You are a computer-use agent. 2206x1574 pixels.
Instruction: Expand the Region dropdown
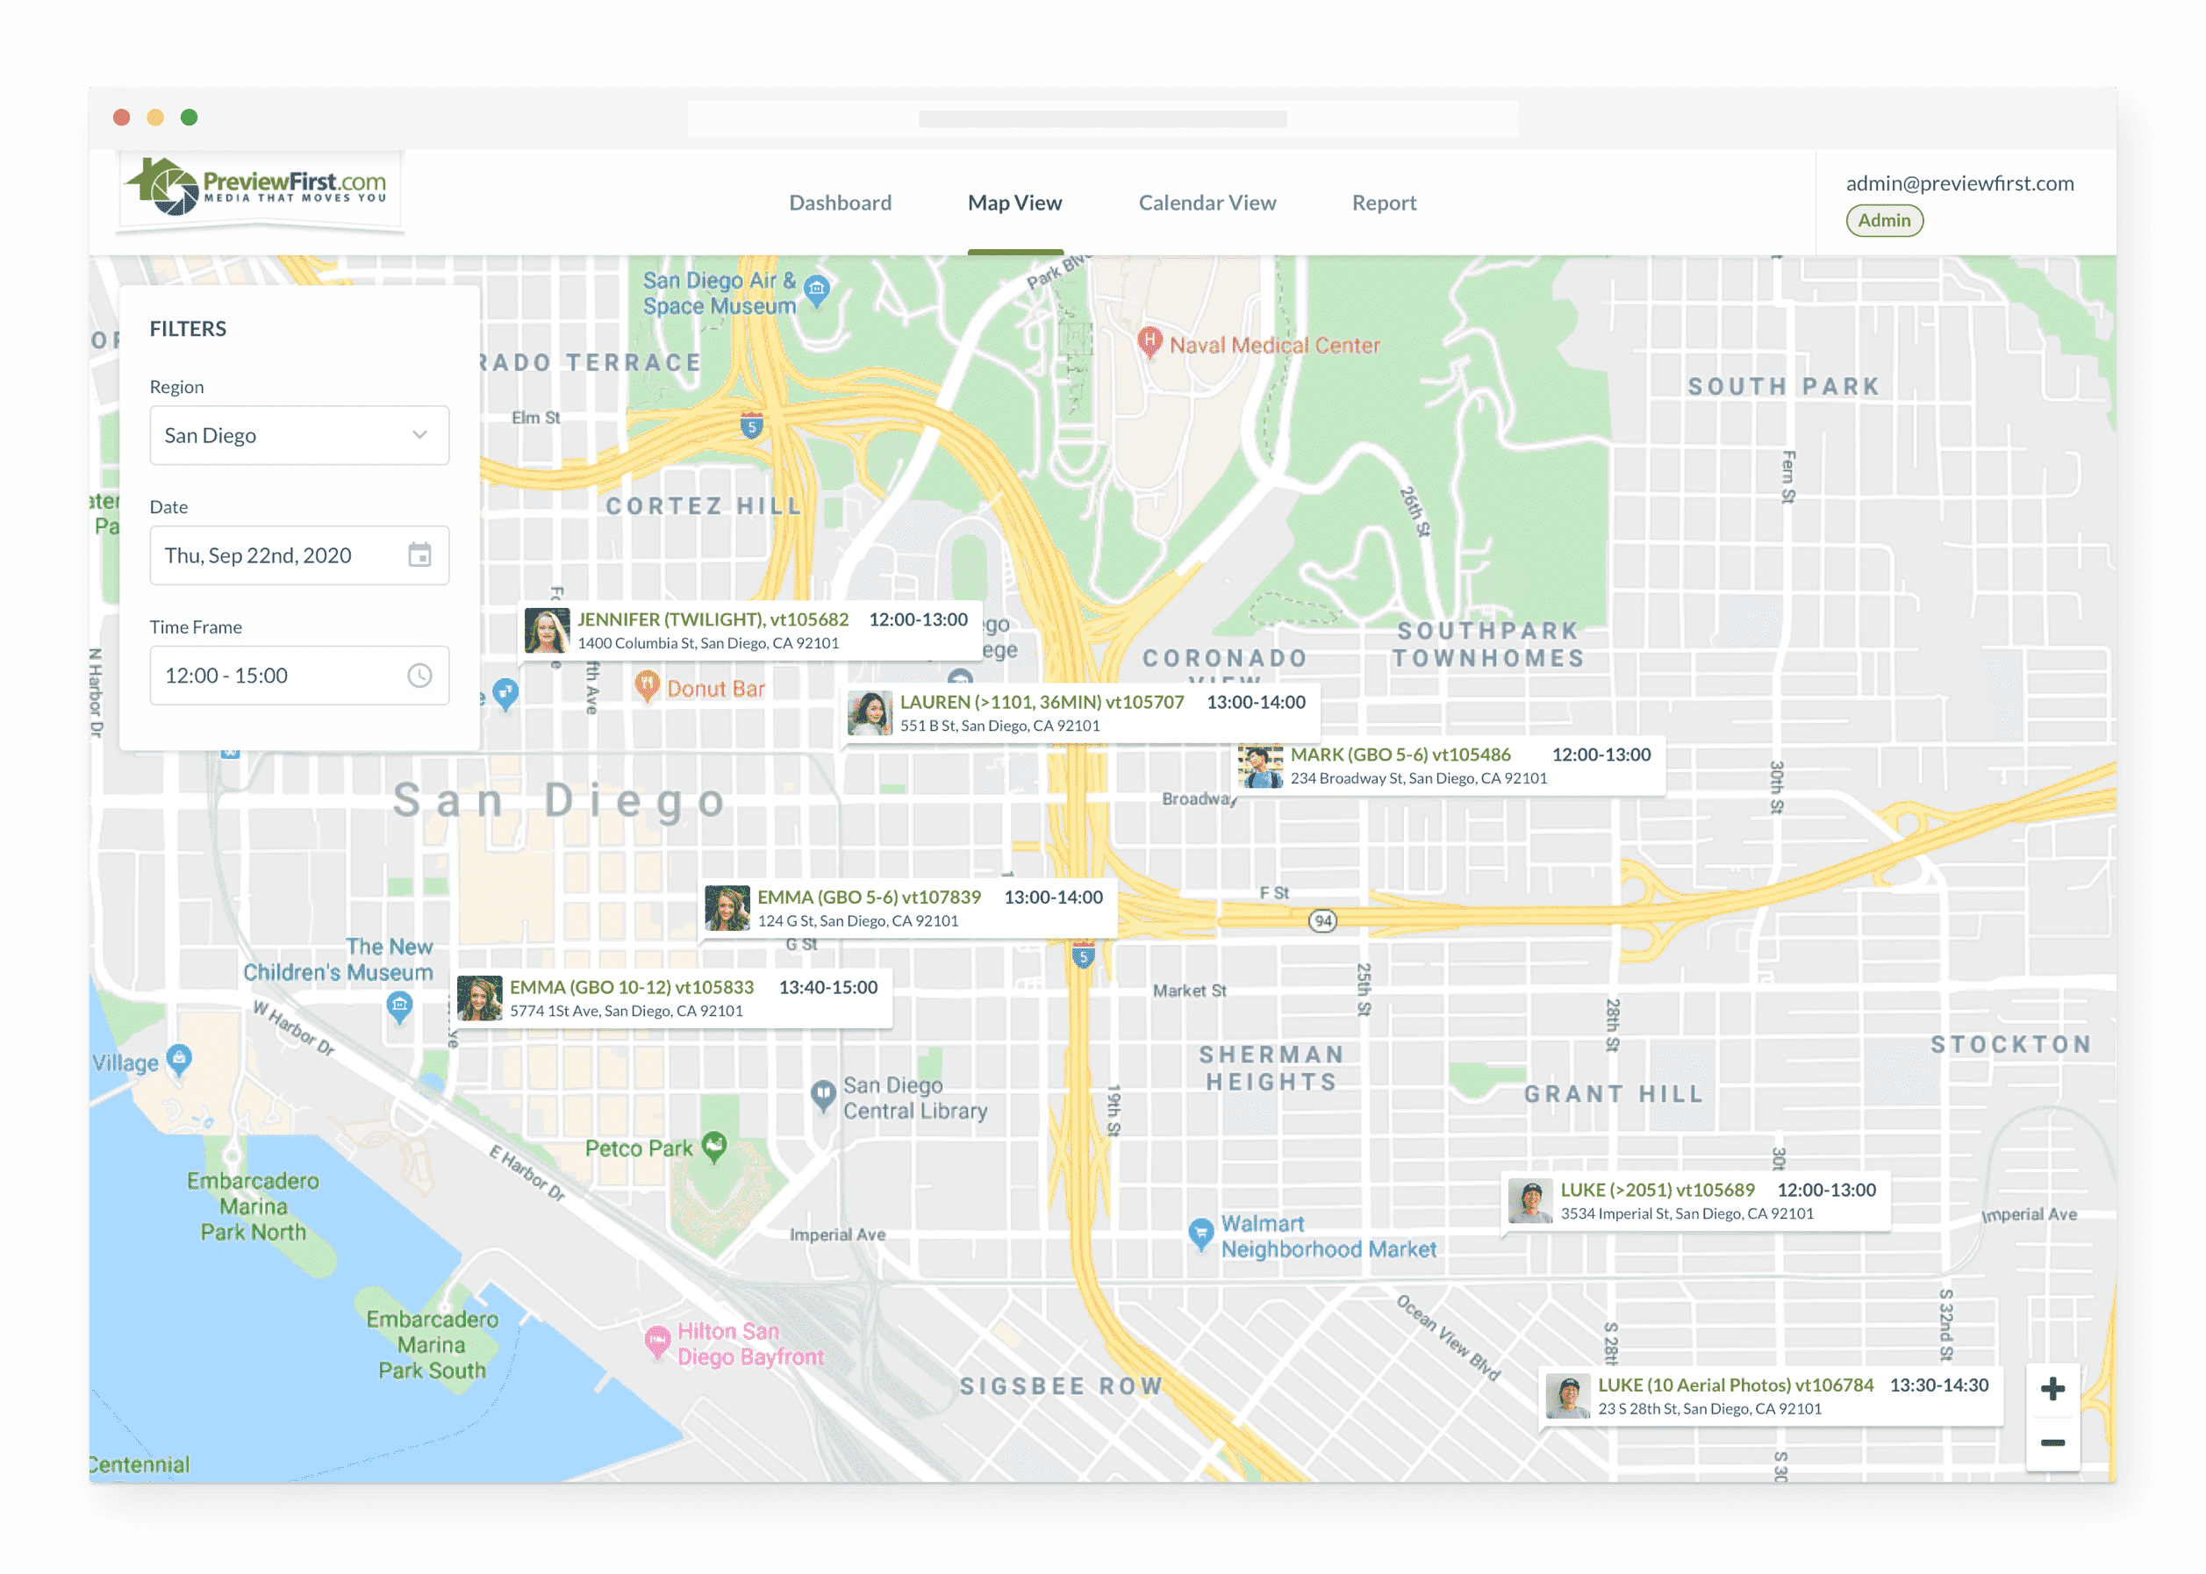(298, 435)
